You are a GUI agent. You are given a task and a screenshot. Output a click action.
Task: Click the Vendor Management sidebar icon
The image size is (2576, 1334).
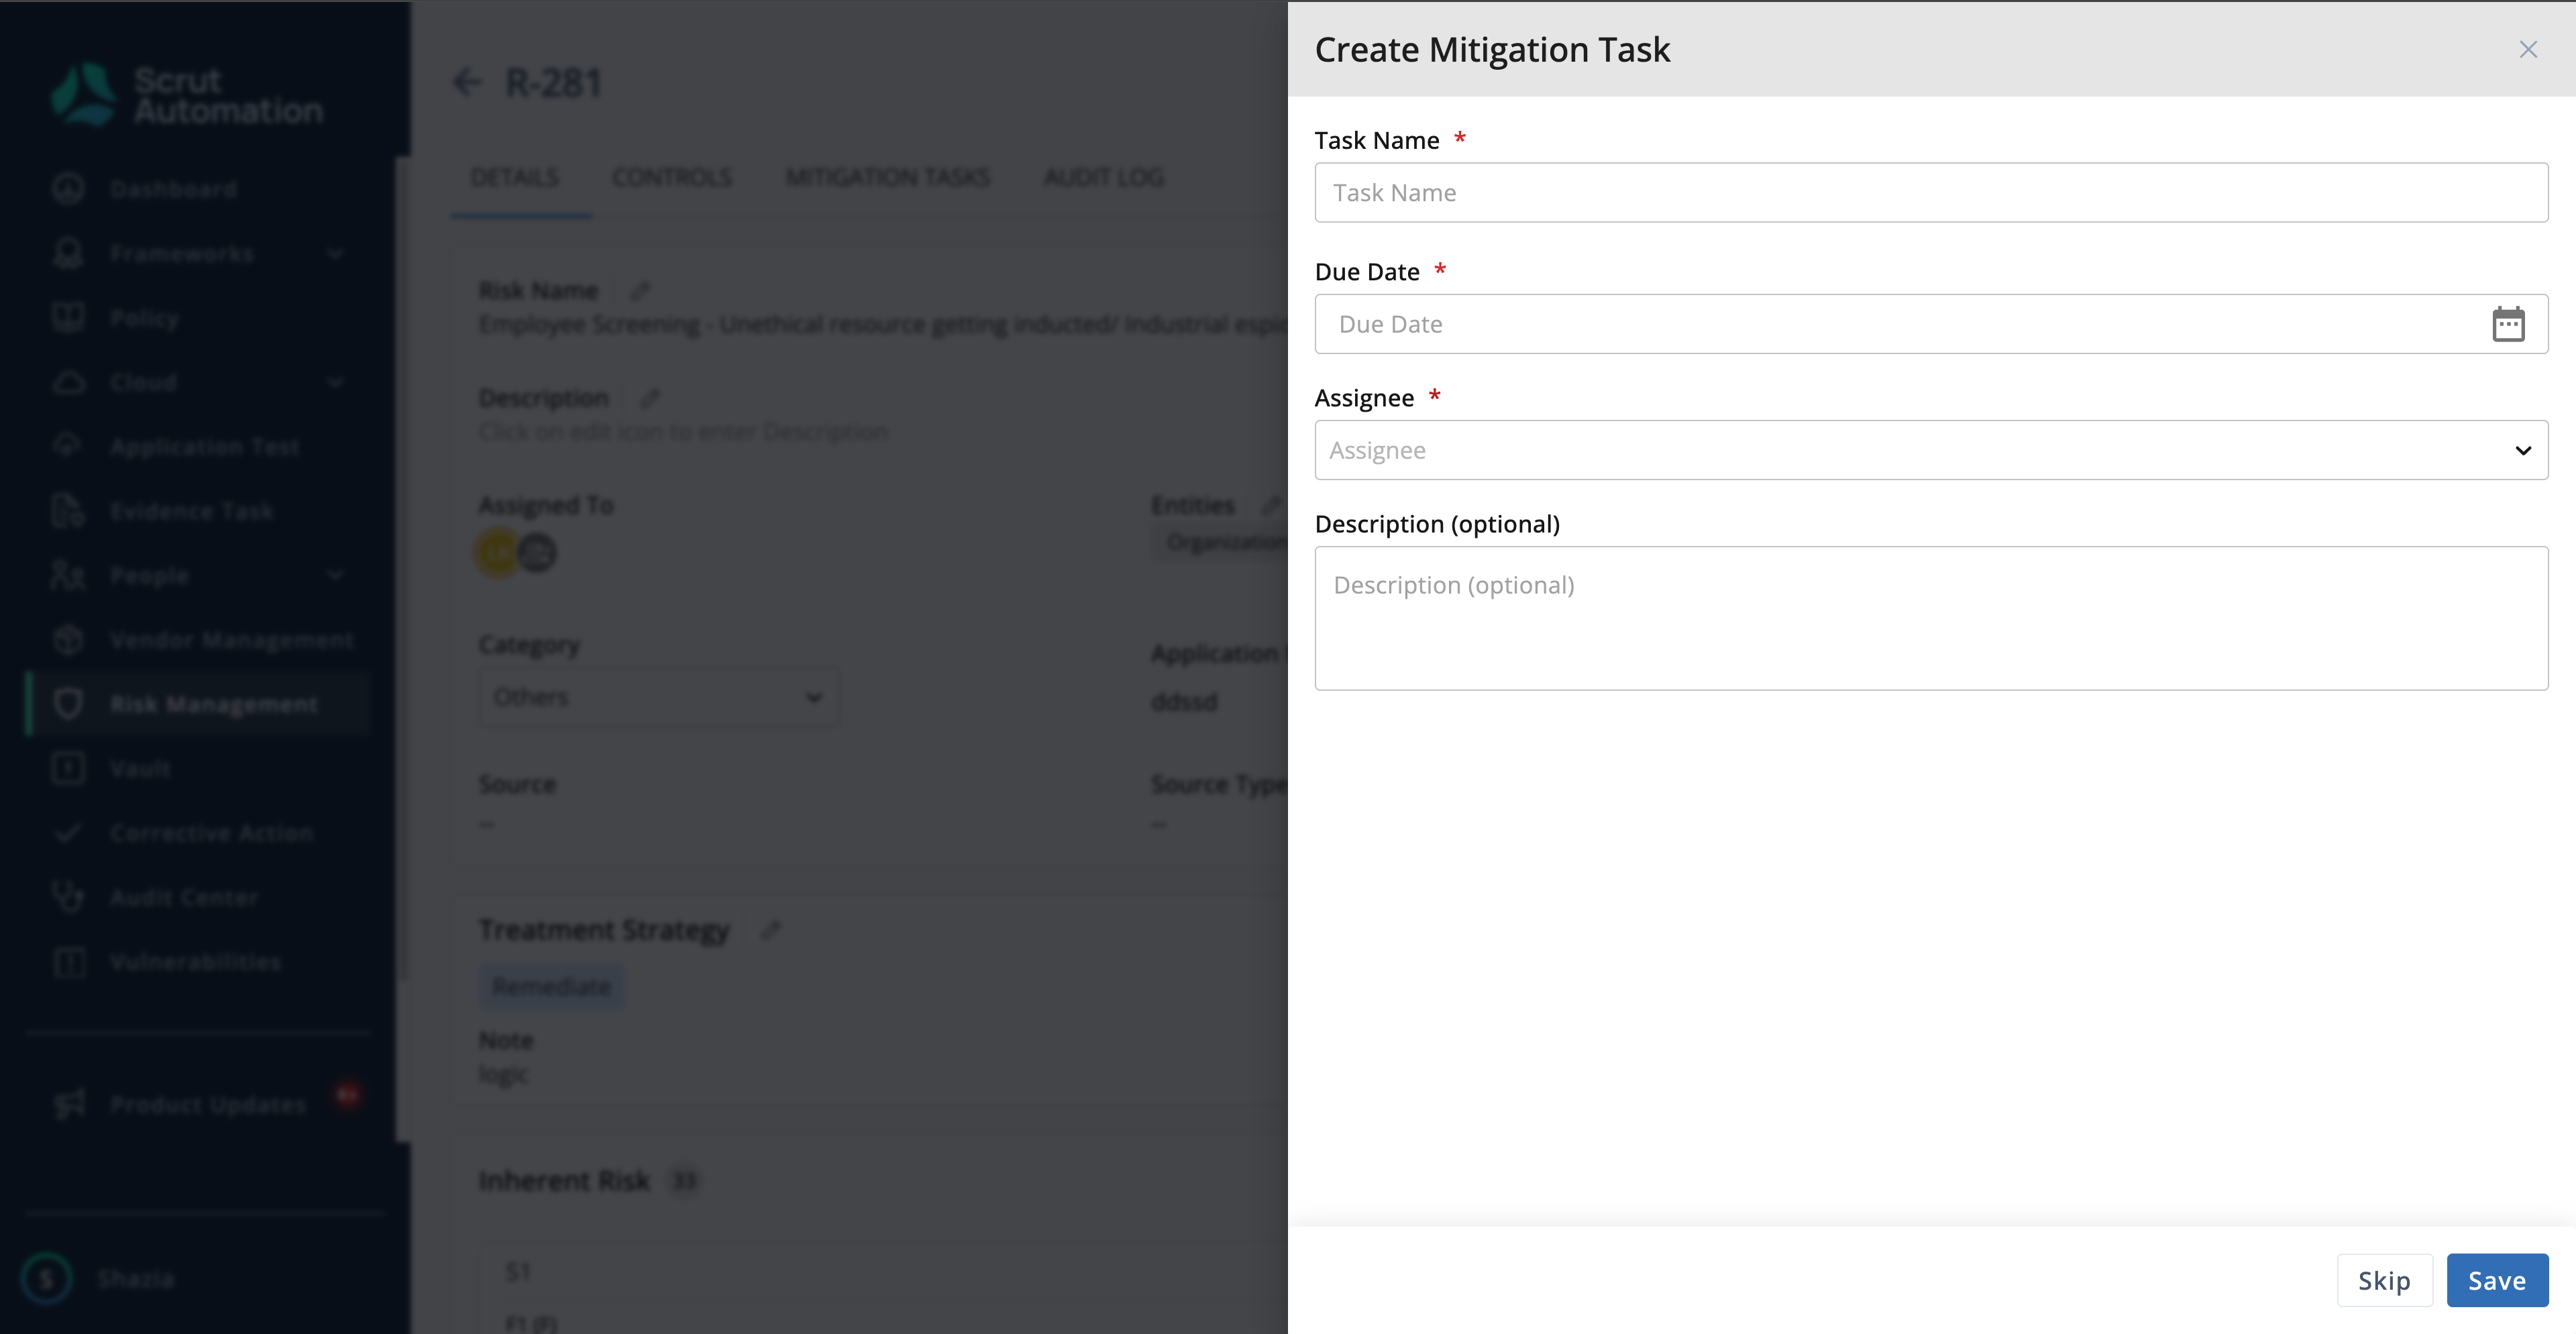point(68,639)
